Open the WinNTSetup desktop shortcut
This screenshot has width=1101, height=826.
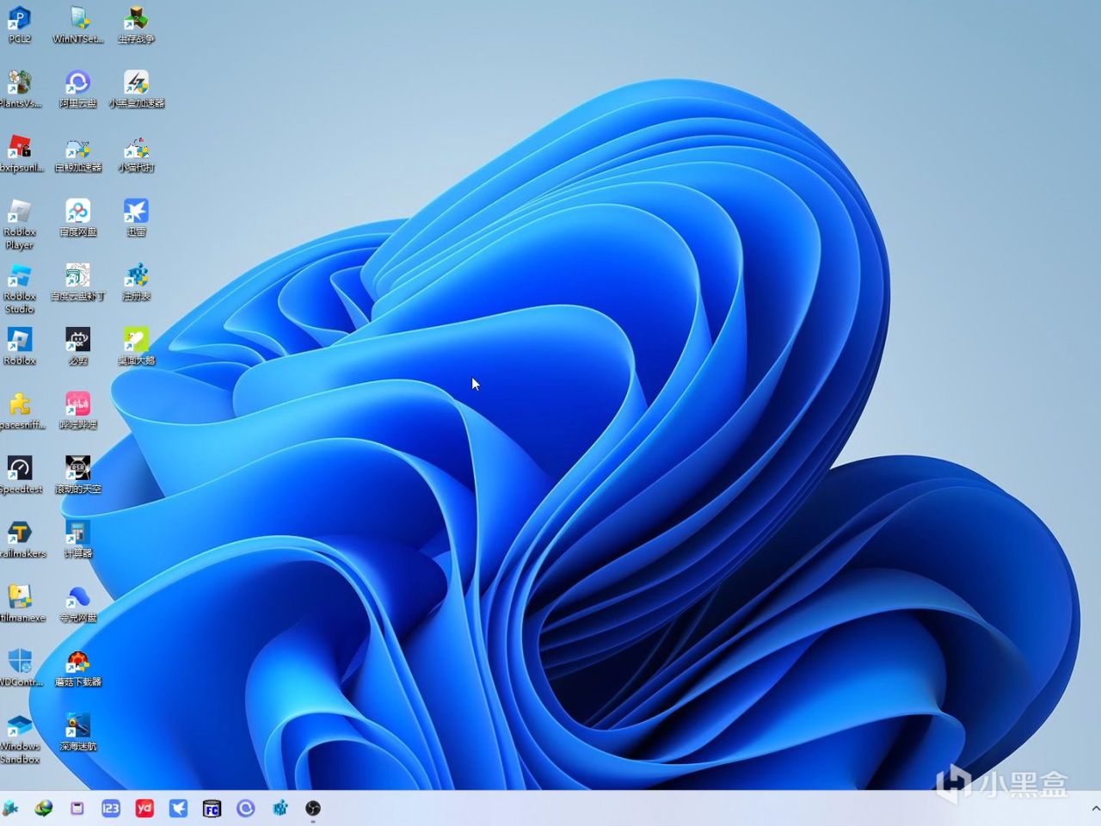click(x=77, y=24)
